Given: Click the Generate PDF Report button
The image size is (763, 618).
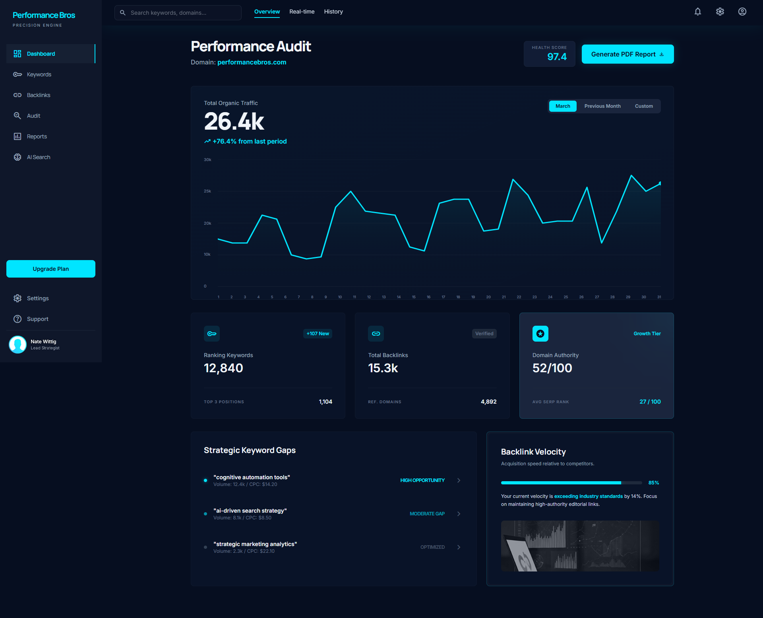Looking at the screenshot, I should (627, 54).
